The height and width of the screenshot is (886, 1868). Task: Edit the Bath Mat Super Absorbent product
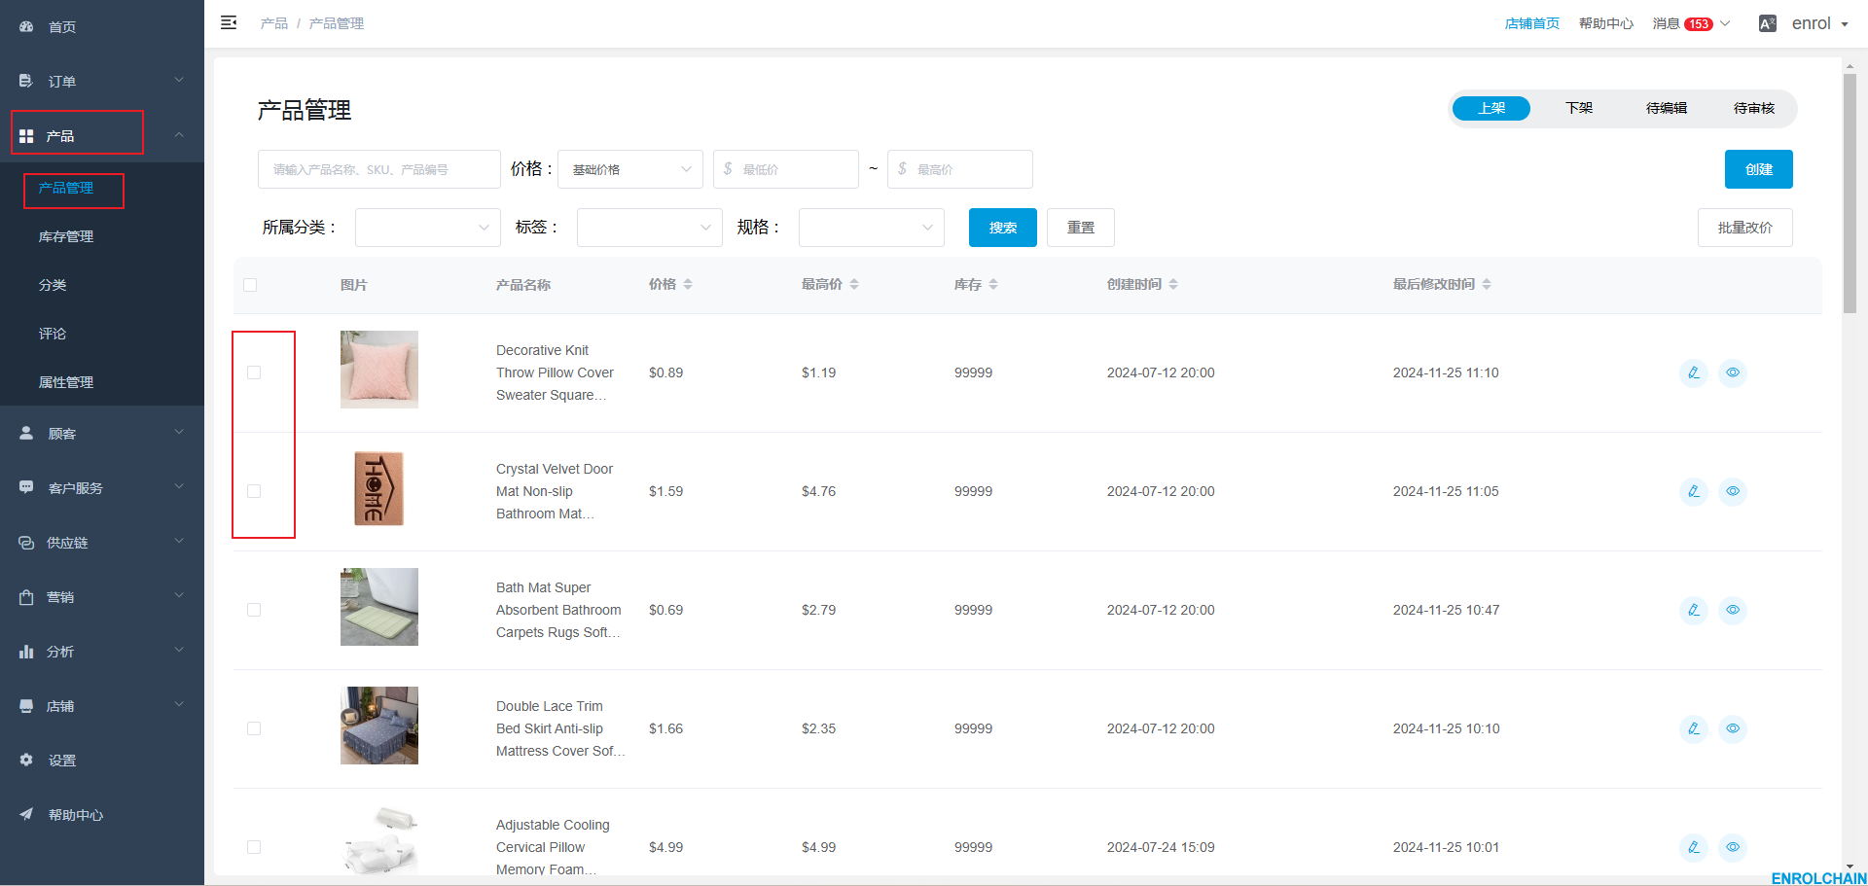pyautogui.click(x=1694, y=610)
